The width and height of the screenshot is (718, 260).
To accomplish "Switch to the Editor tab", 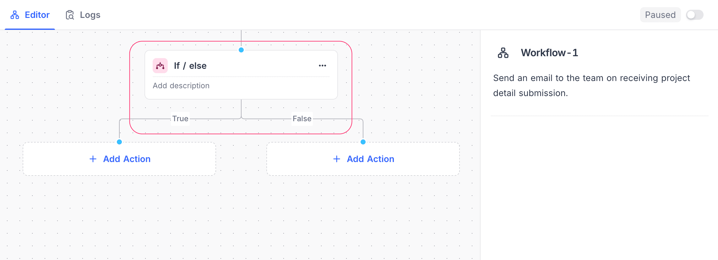I will tap(37, 14).
